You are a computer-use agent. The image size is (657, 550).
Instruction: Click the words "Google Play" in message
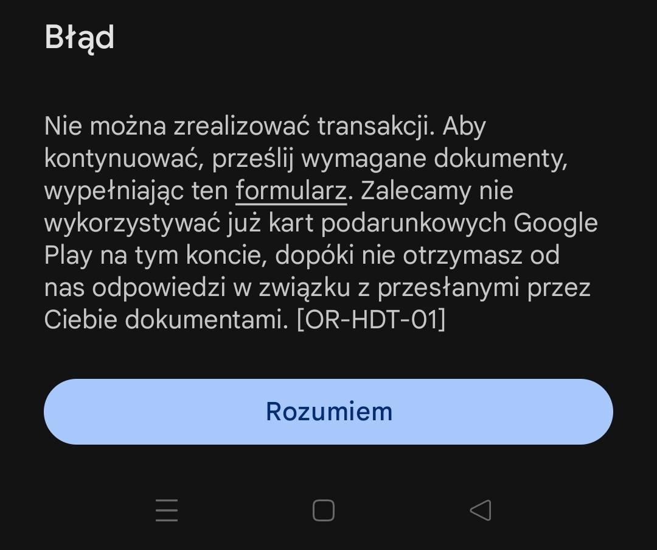point(555,223)
